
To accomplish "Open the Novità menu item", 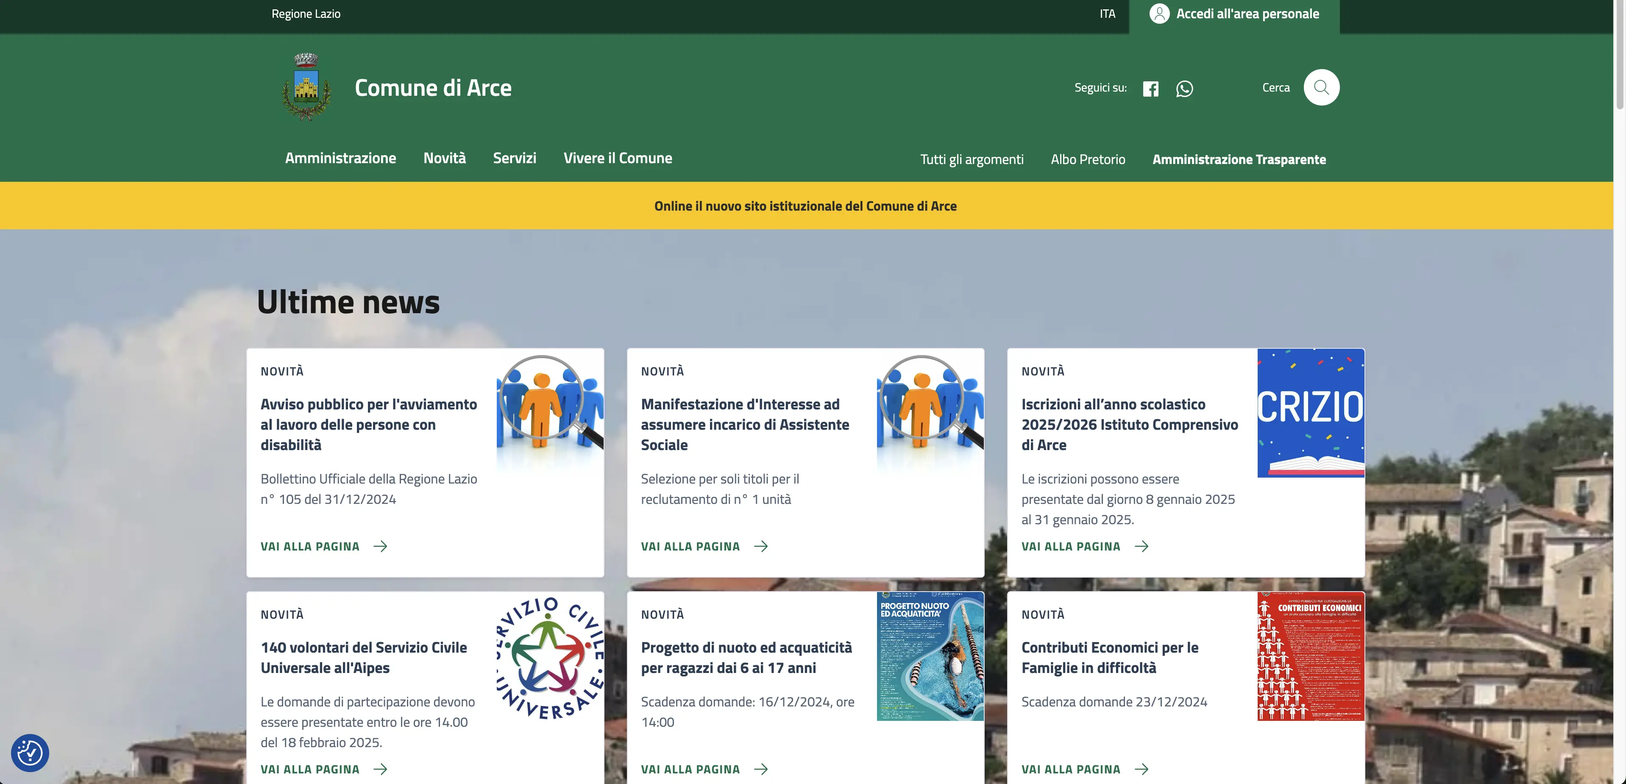I will tap(444, 158).
